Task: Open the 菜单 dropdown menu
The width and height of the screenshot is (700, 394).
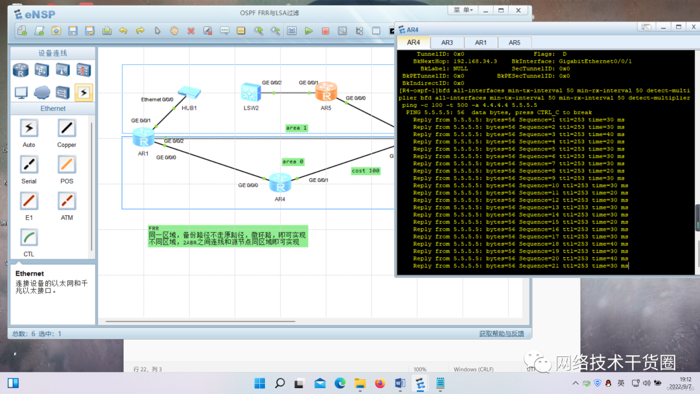Action: click(x=463, y=10)
